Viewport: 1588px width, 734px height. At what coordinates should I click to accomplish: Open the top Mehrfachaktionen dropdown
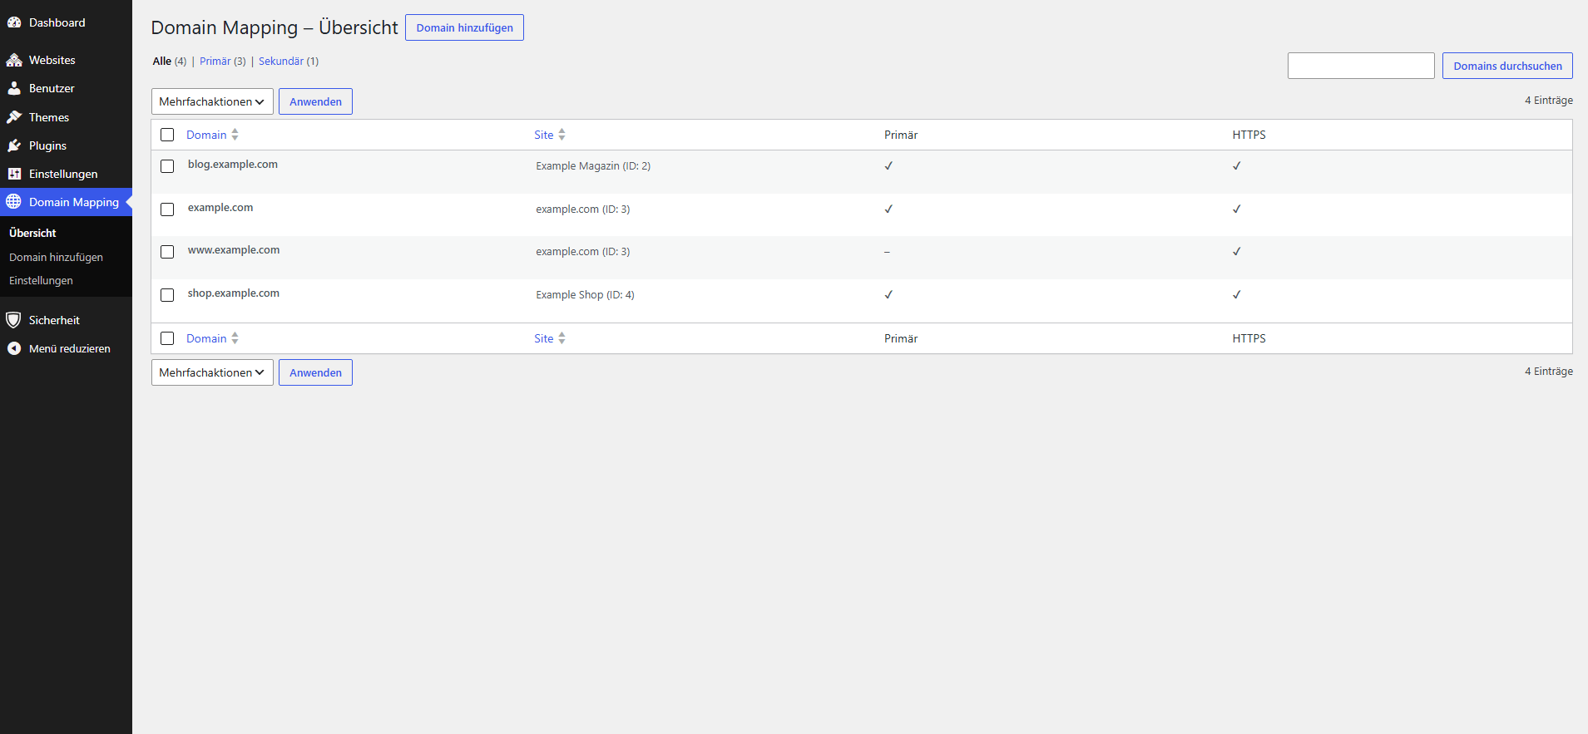212,101
